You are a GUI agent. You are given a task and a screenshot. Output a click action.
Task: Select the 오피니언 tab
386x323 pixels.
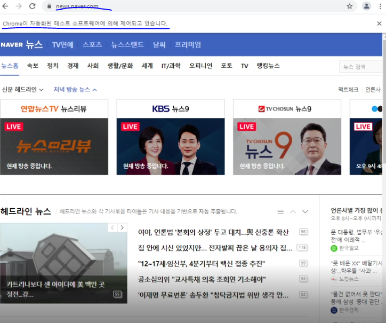coord(200,66)
